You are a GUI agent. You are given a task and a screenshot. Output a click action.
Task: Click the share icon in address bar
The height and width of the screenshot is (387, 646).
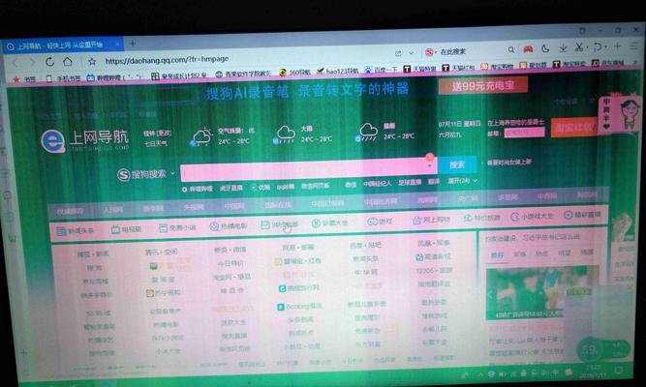point(398,53)
